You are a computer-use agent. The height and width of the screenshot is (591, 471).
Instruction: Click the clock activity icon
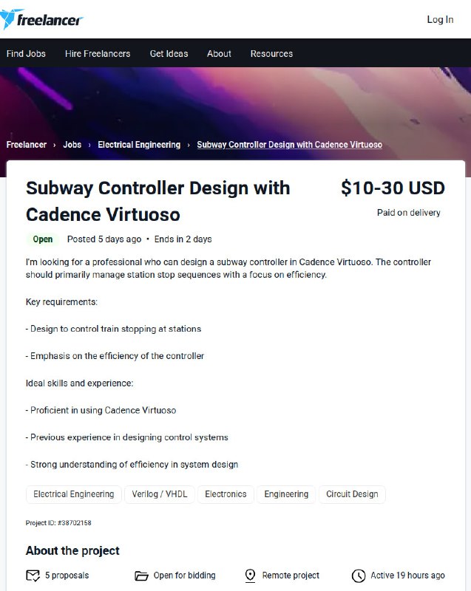tap(359, 575)
